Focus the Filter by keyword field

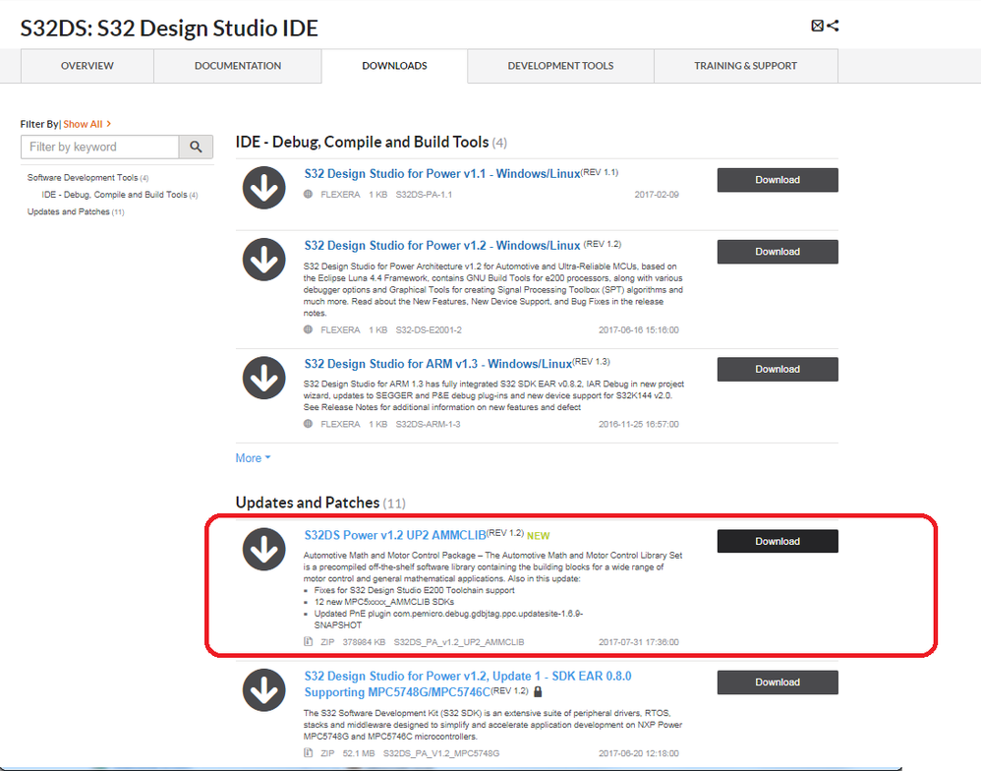click(100, 148)
